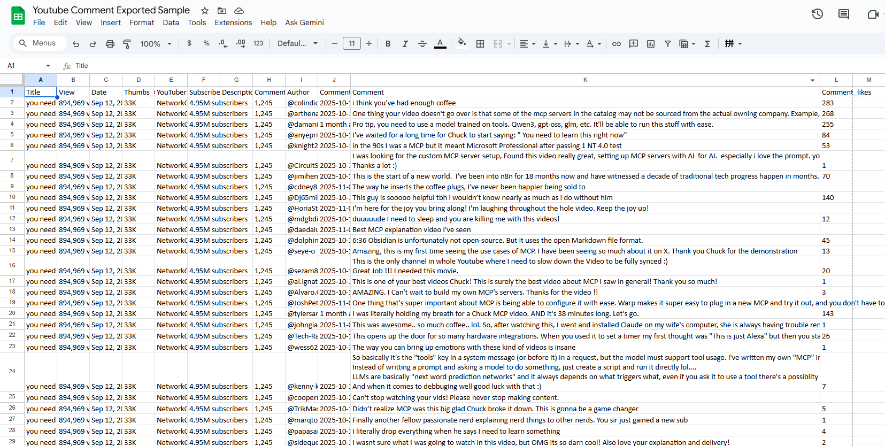Select comment 'i think you've had enough coffee'

(586, 103)
